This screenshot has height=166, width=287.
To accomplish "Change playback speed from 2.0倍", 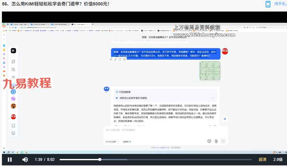I will (278, 159).
